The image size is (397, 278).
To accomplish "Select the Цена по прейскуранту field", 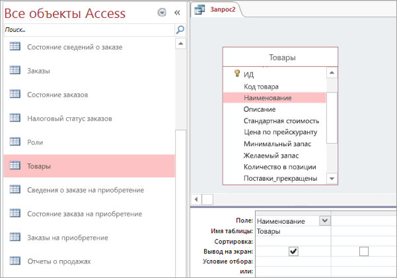I will point(274,132).
